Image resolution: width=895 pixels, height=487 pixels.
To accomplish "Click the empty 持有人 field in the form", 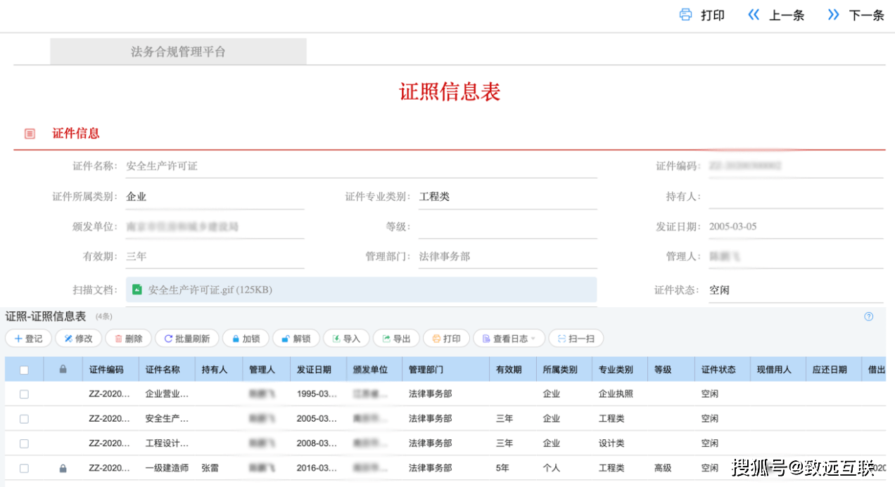I will [x=796, y=197].
